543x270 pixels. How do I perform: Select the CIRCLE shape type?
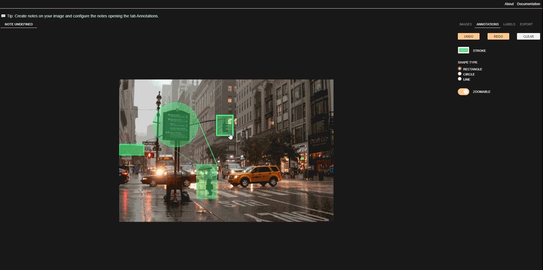click(x=459, y=74)
